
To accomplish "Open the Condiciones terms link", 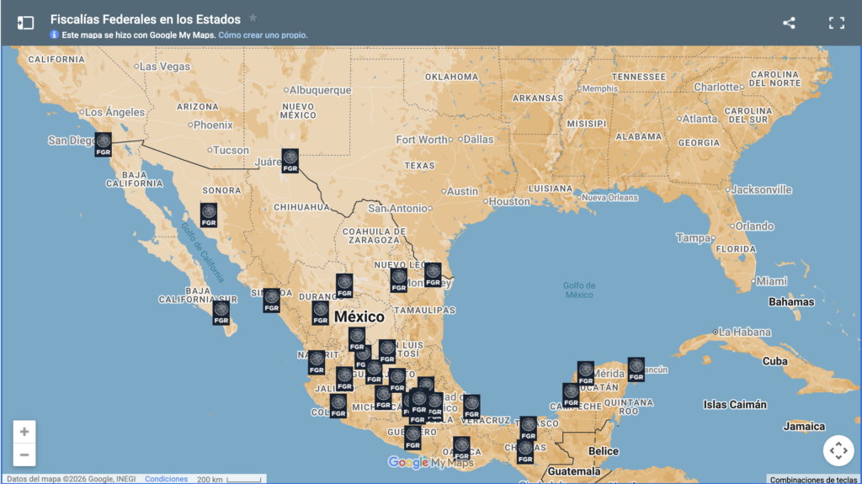I will (166, 479).
